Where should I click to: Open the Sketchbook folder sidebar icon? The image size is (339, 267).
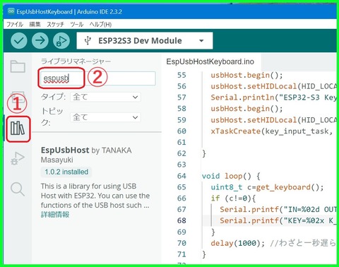pyautogui.click(x=18, y=66)
